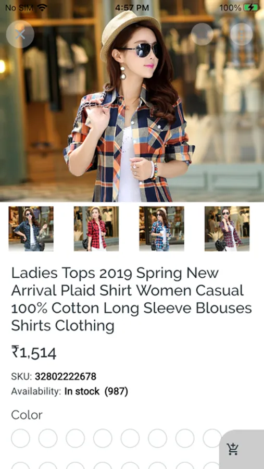Tap the SKU number 32802222678

pyautogui.click(x=66, y=376)
